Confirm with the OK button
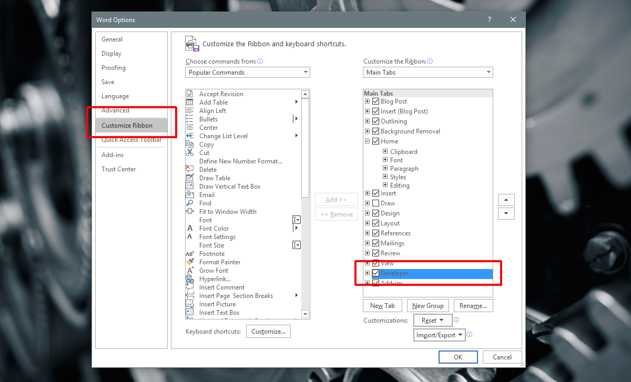Screen dimensions: 631x382 [x=458, y=357]
